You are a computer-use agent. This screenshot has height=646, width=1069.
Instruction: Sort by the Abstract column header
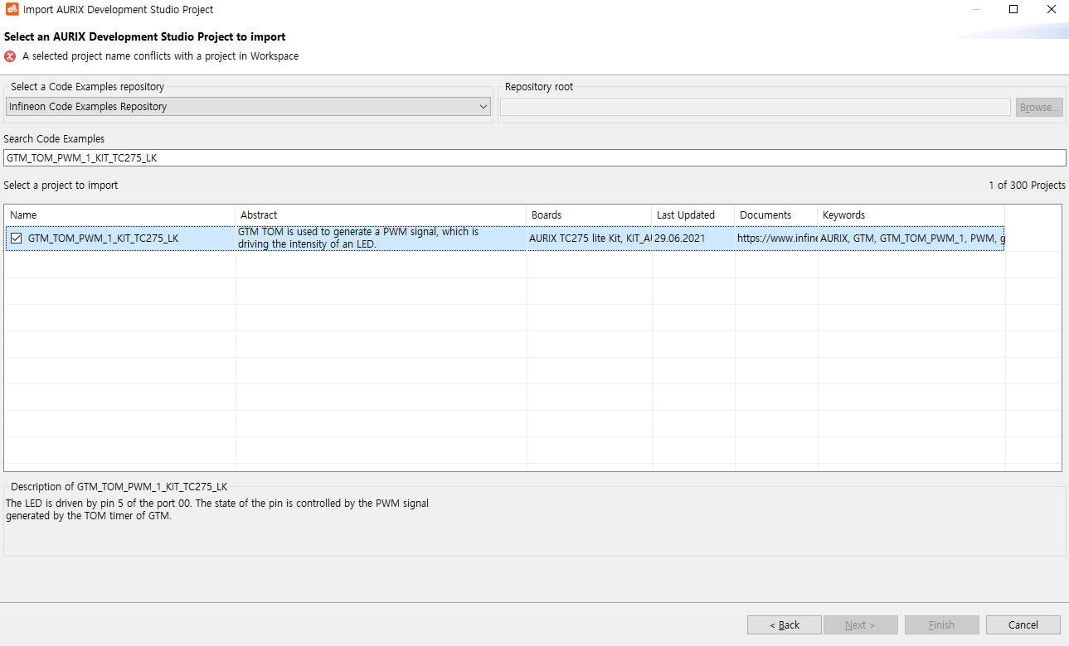point(381,215)
